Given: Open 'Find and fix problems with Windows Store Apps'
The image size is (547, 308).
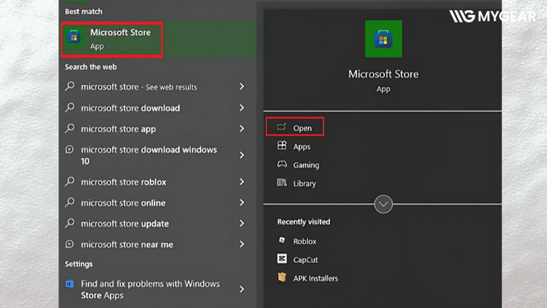Looking at the screenshot, I should (x=150, y=290).
